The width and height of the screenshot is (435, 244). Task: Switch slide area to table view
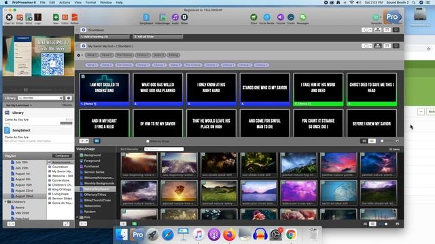click(x=372, y=141)
